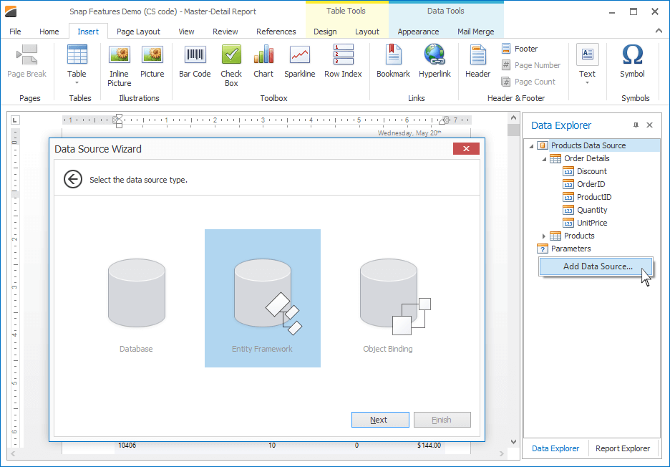
Task: Expand the Products table node
Action: pos(544,236)
